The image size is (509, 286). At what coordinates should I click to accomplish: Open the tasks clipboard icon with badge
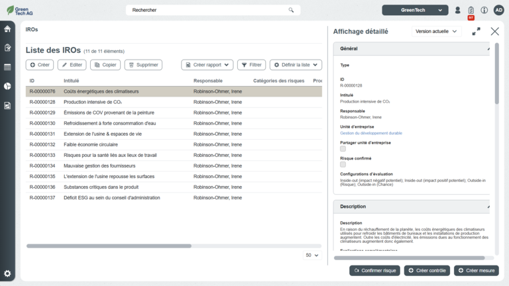471,11
